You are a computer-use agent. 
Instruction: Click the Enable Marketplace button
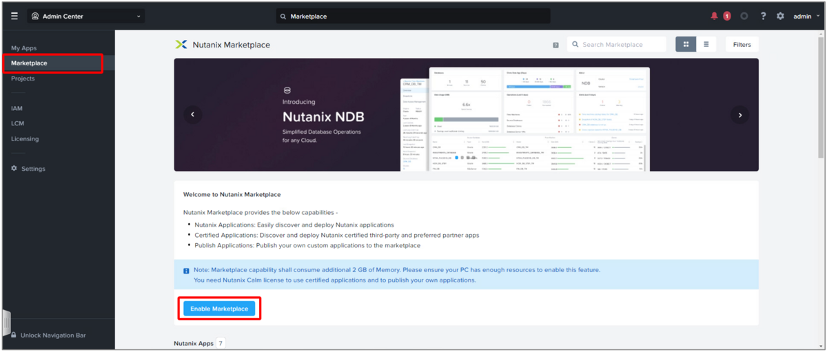(219, 309)
